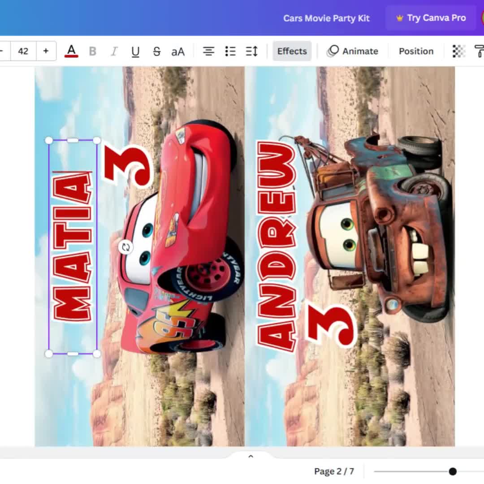Viewport: 484px width, 484px height.
Task: Click top-left corner handle of MATIA selection
Action: [49, 141]
